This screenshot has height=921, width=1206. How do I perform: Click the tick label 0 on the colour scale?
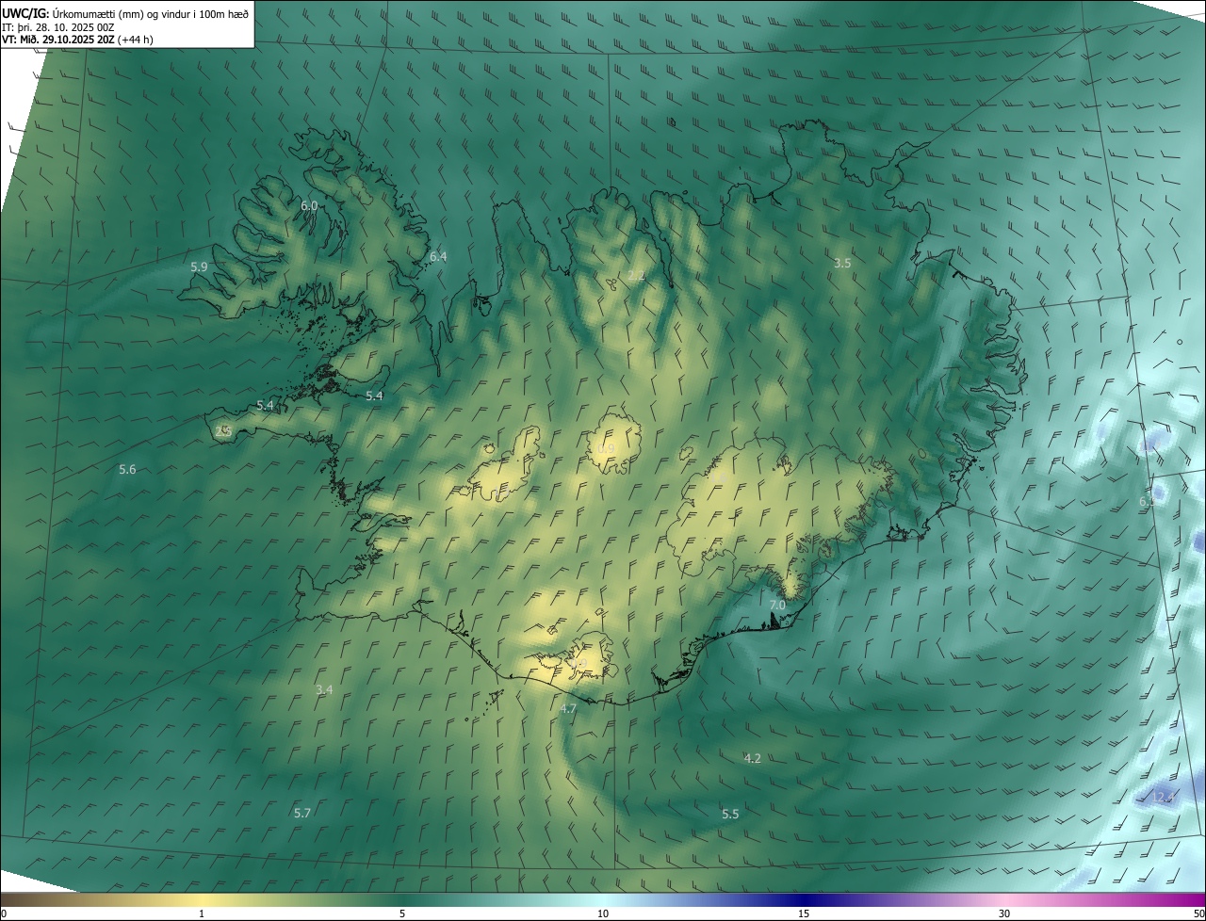4,913
